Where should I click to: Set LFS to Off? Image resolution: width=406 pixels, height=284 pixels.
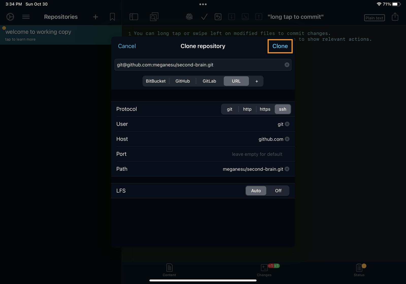(x=278, y=191)
